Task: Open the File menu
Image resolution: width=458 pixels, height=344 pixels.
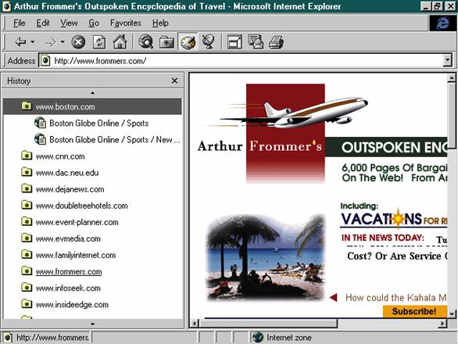Action: coord(20,23)
